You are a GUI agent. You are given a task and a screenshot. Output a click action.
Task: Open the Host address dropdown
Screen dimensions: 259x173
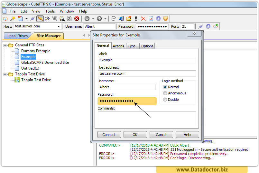[x=59, y=26]
